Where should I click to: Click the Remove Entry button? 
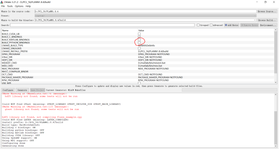click(250, 25)
